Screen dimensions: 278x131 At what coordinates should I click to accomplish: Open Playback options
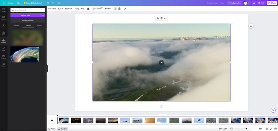pyautogui.click(x=68, y=9)
